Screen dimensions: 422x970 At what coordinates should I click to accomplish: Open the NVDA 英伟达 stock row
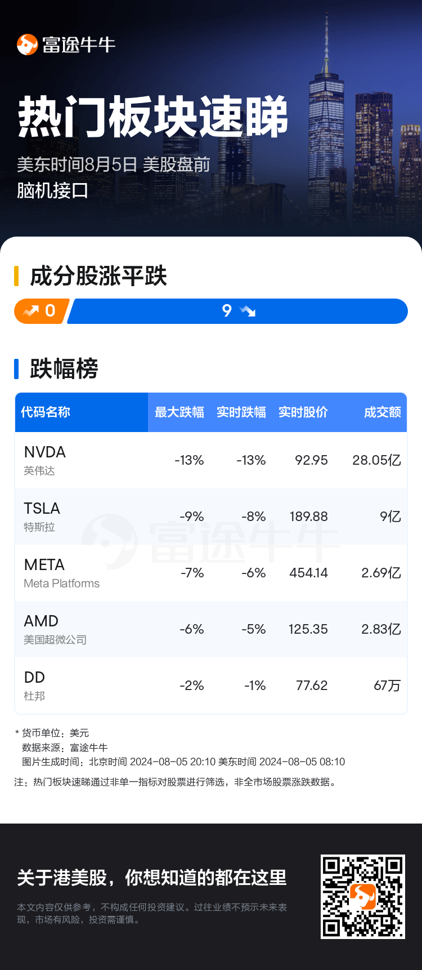(210, 460)
